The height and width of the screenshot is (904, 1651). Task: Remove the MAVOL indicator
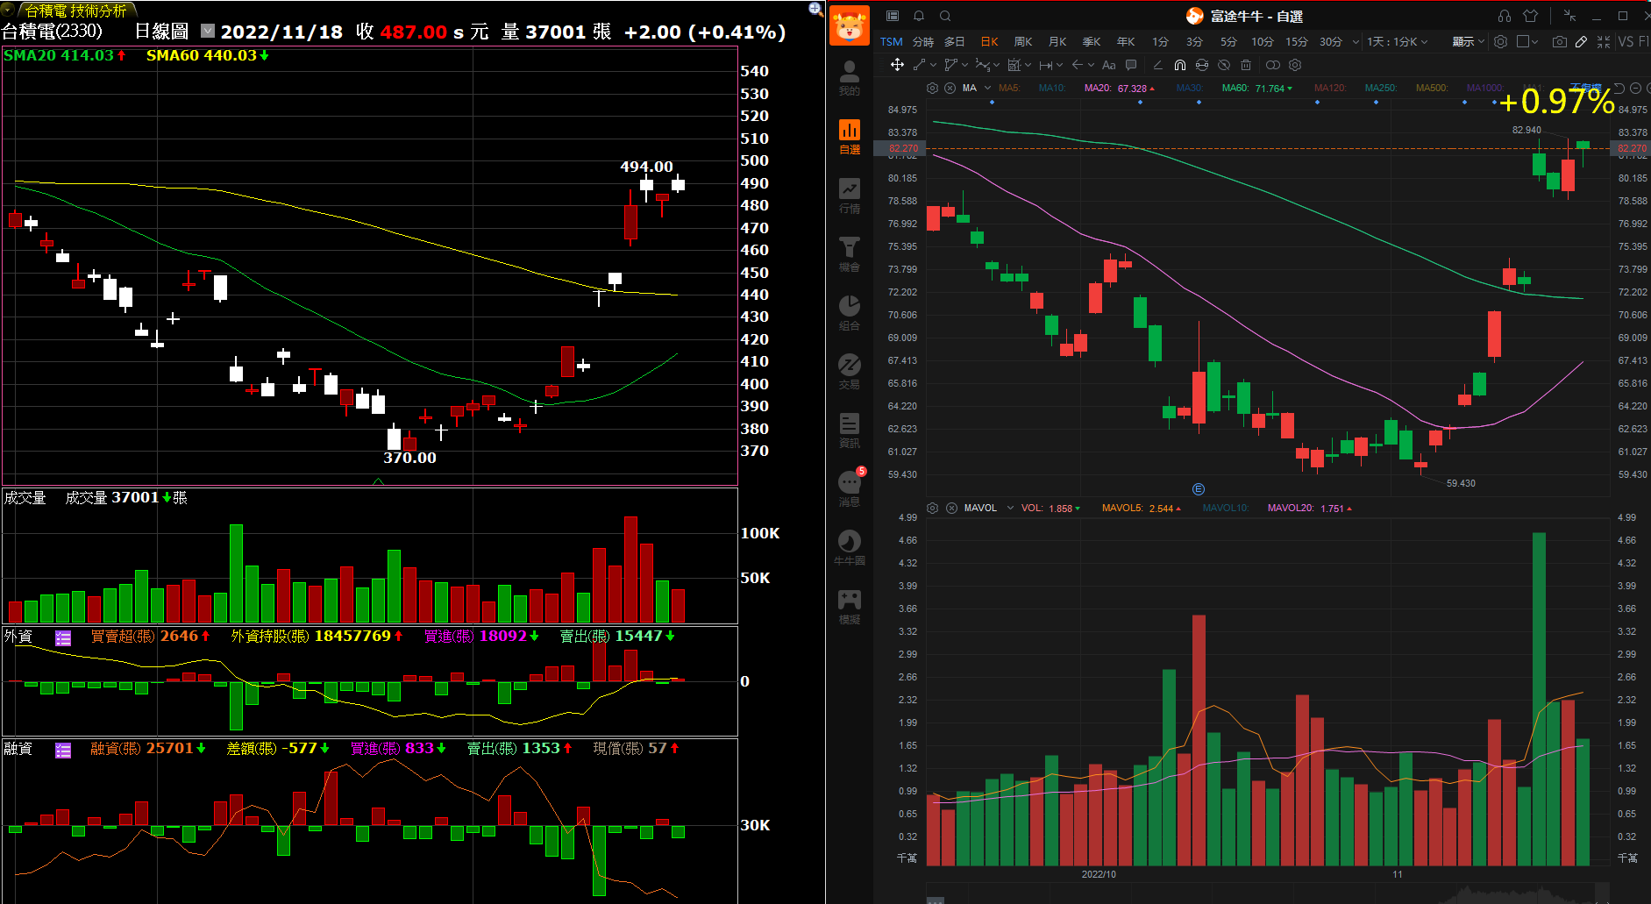(x=951, y=508)
